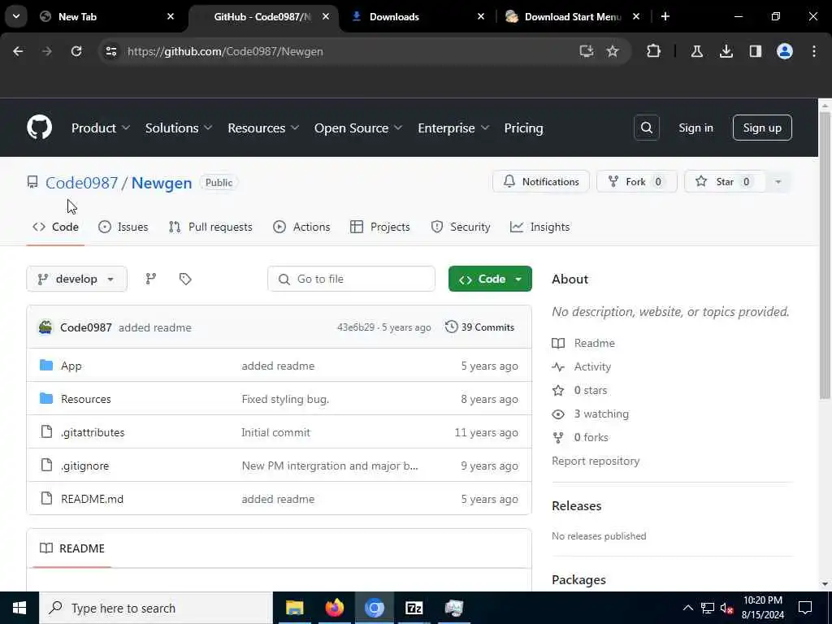Click the Sign up button

[762, 128]
